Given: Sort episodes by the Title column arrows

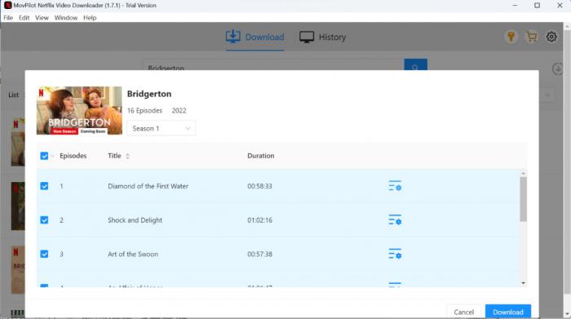Looking at the screenshot, I should [127, 156].
